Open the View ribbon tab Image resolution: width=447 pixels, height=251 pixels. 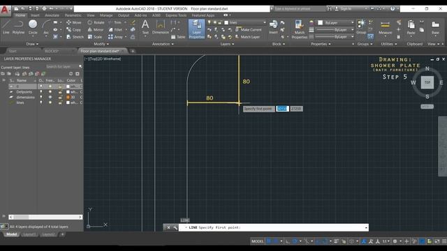point(91,15)
